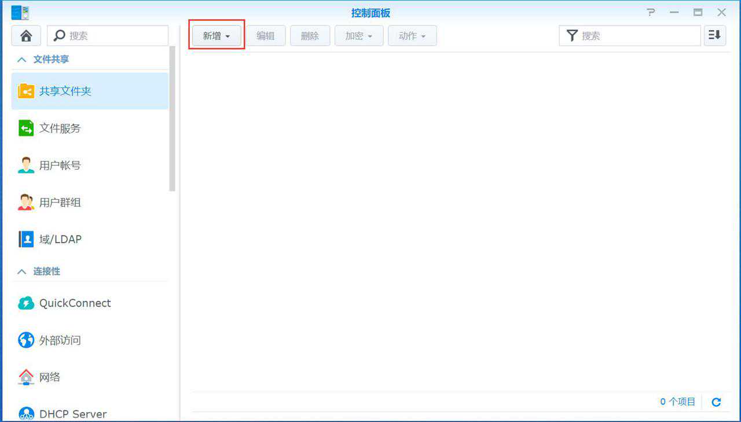
Task: Open 文件服务 (File Services) settings
Action: [x=60, y=129]
